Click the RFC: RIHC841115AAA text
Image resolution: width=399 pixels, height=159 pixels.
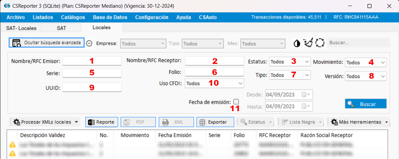click(356, 17)
